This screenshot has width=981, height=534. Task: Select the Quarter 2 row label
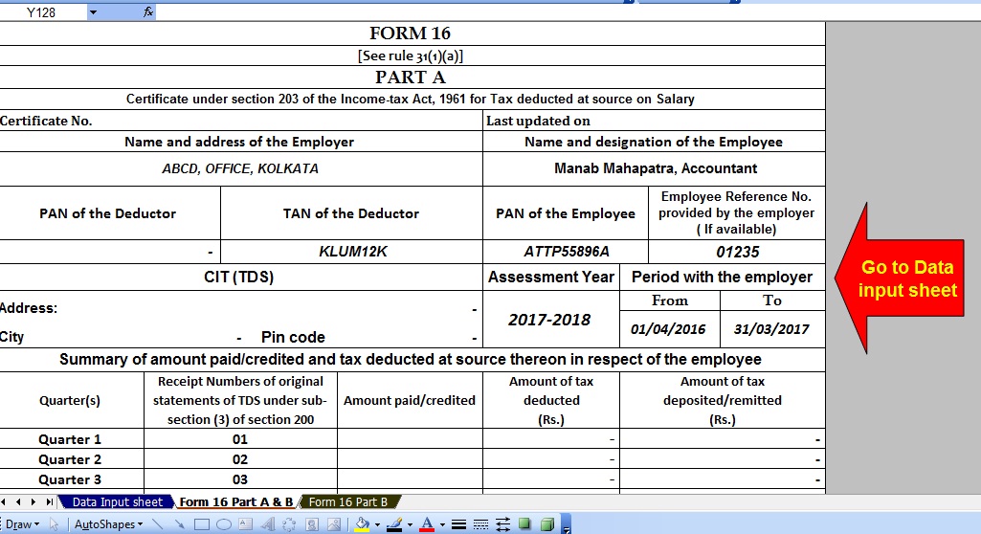[72, 459]
